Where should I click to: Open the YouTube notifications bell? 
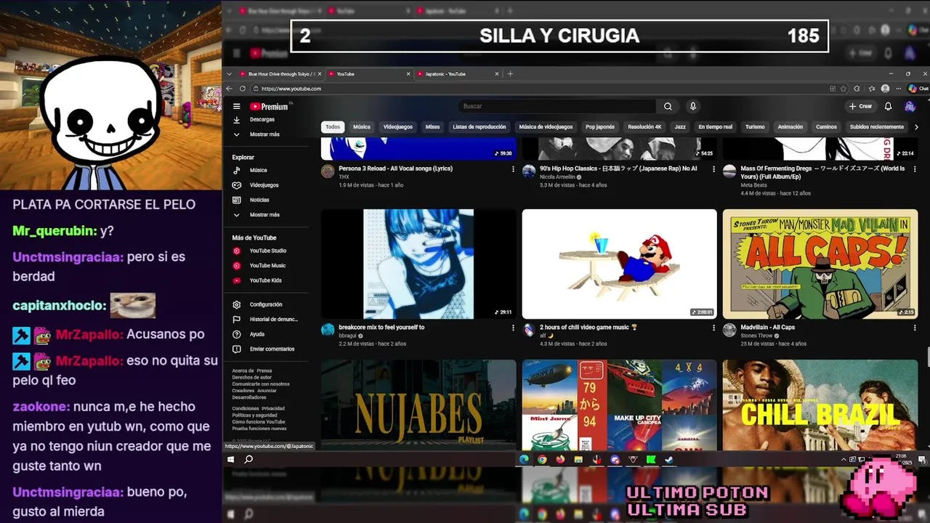click(888, 106)
